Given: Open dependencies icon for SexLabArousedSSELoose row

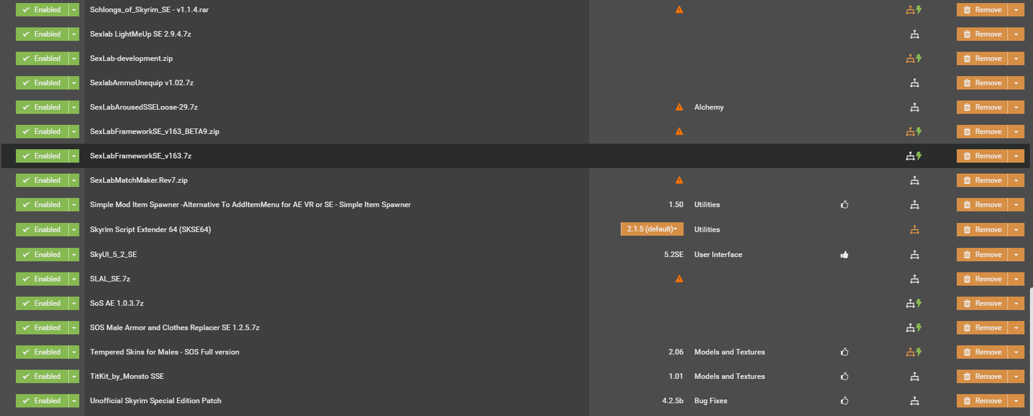Looking at the screenshot, I should point(914,107).
